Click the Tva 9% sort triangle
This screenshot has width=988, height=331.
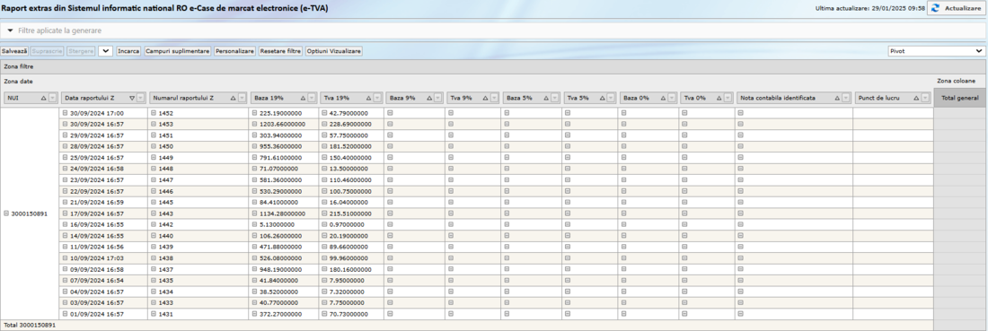click(484, 98)
